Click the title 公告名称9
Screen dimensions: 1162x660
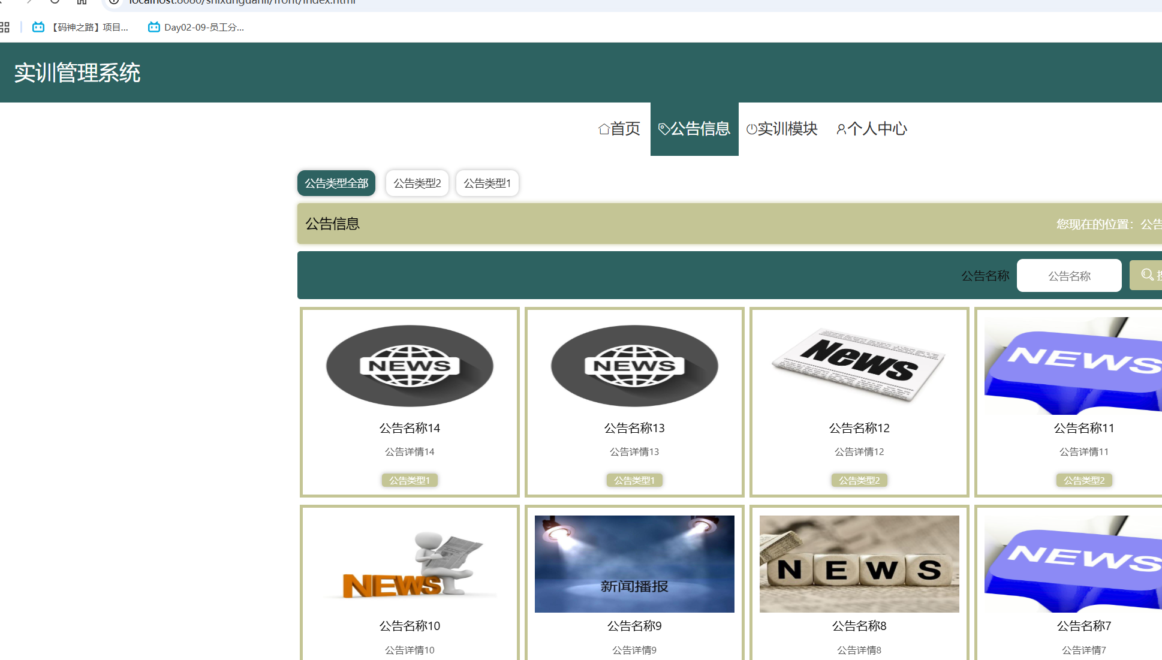(634, 626)
